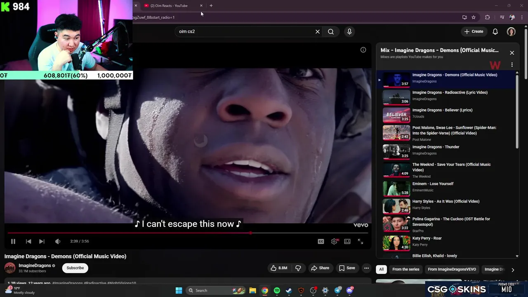Open YouTube account avatar menu
The height and width of the screenshot is (297, 528).
(x=511, y=31)
